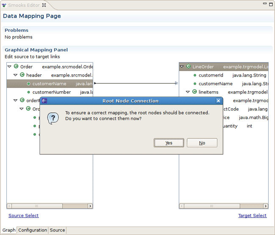This screenshot has width=275, height=235.
Task: Click the header node class icon
Action: tap(22, 75)
